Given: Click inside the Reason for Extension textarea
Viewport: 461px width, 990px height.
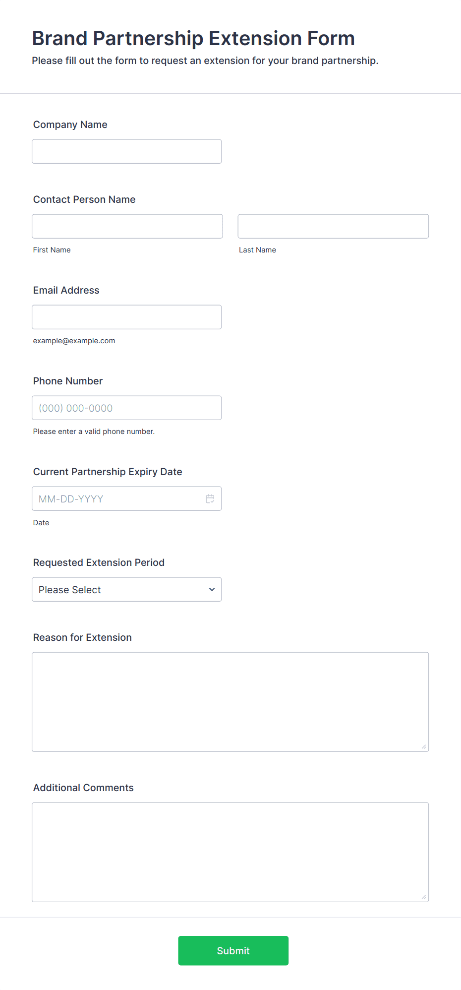Looking at the screenshot, I should (x=230, y=702).
